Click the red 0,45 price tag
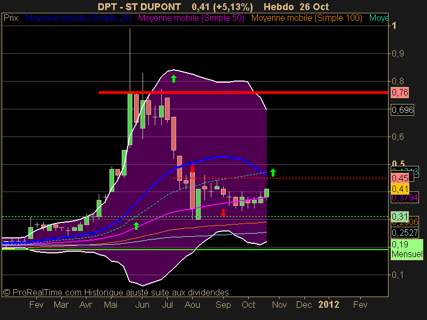This screenshot has height=320, width=427. coord(400,178)
